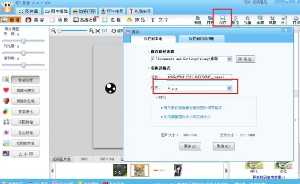Click the 保存(S) button in dialog
The width and height of the screenshot is (300, 184).
pos(190,146)
